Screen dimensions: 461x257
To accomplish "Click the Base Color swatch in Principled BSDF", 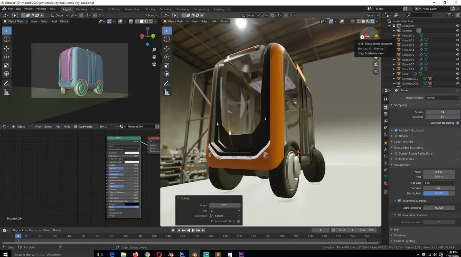I will 132,153.
